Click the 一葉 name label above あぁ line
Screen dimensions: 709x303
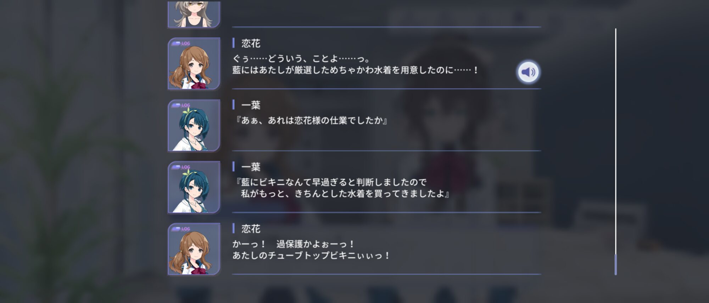[251, 105]
